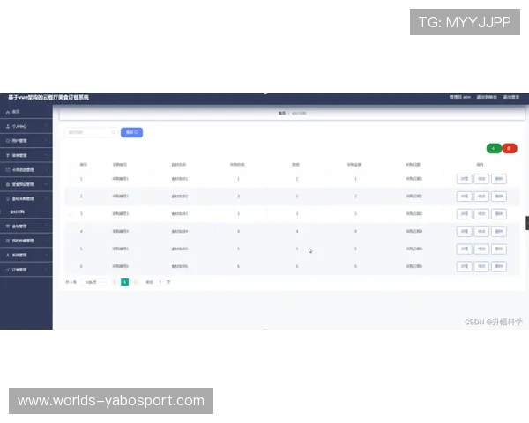Toggle the select-all checkbox in table header
Screen dimensions: 529x423
(x=70, y=164)
